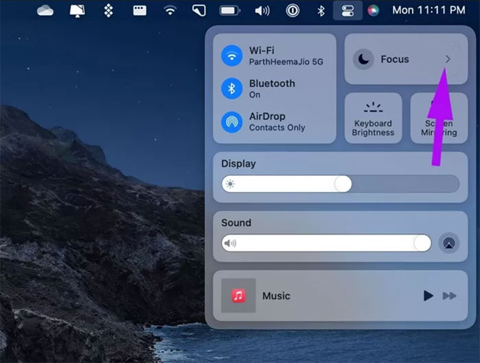The image size is (480, 363).
Task: Open Keyboard Brightness control
Action: click(373, 118)
